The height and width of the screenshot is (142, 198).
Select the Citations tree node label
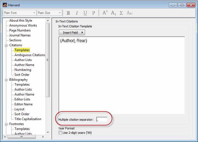[16, 45]
